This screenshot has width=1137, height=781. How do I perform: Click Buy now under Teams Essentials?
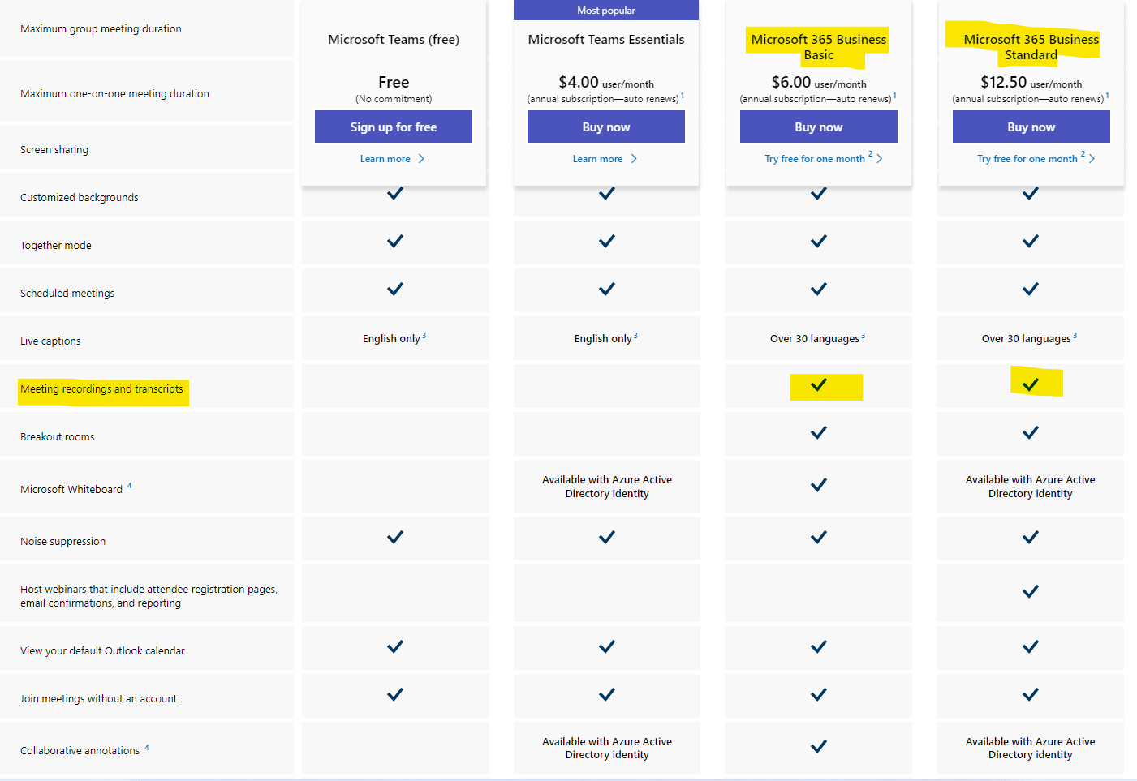606,127
